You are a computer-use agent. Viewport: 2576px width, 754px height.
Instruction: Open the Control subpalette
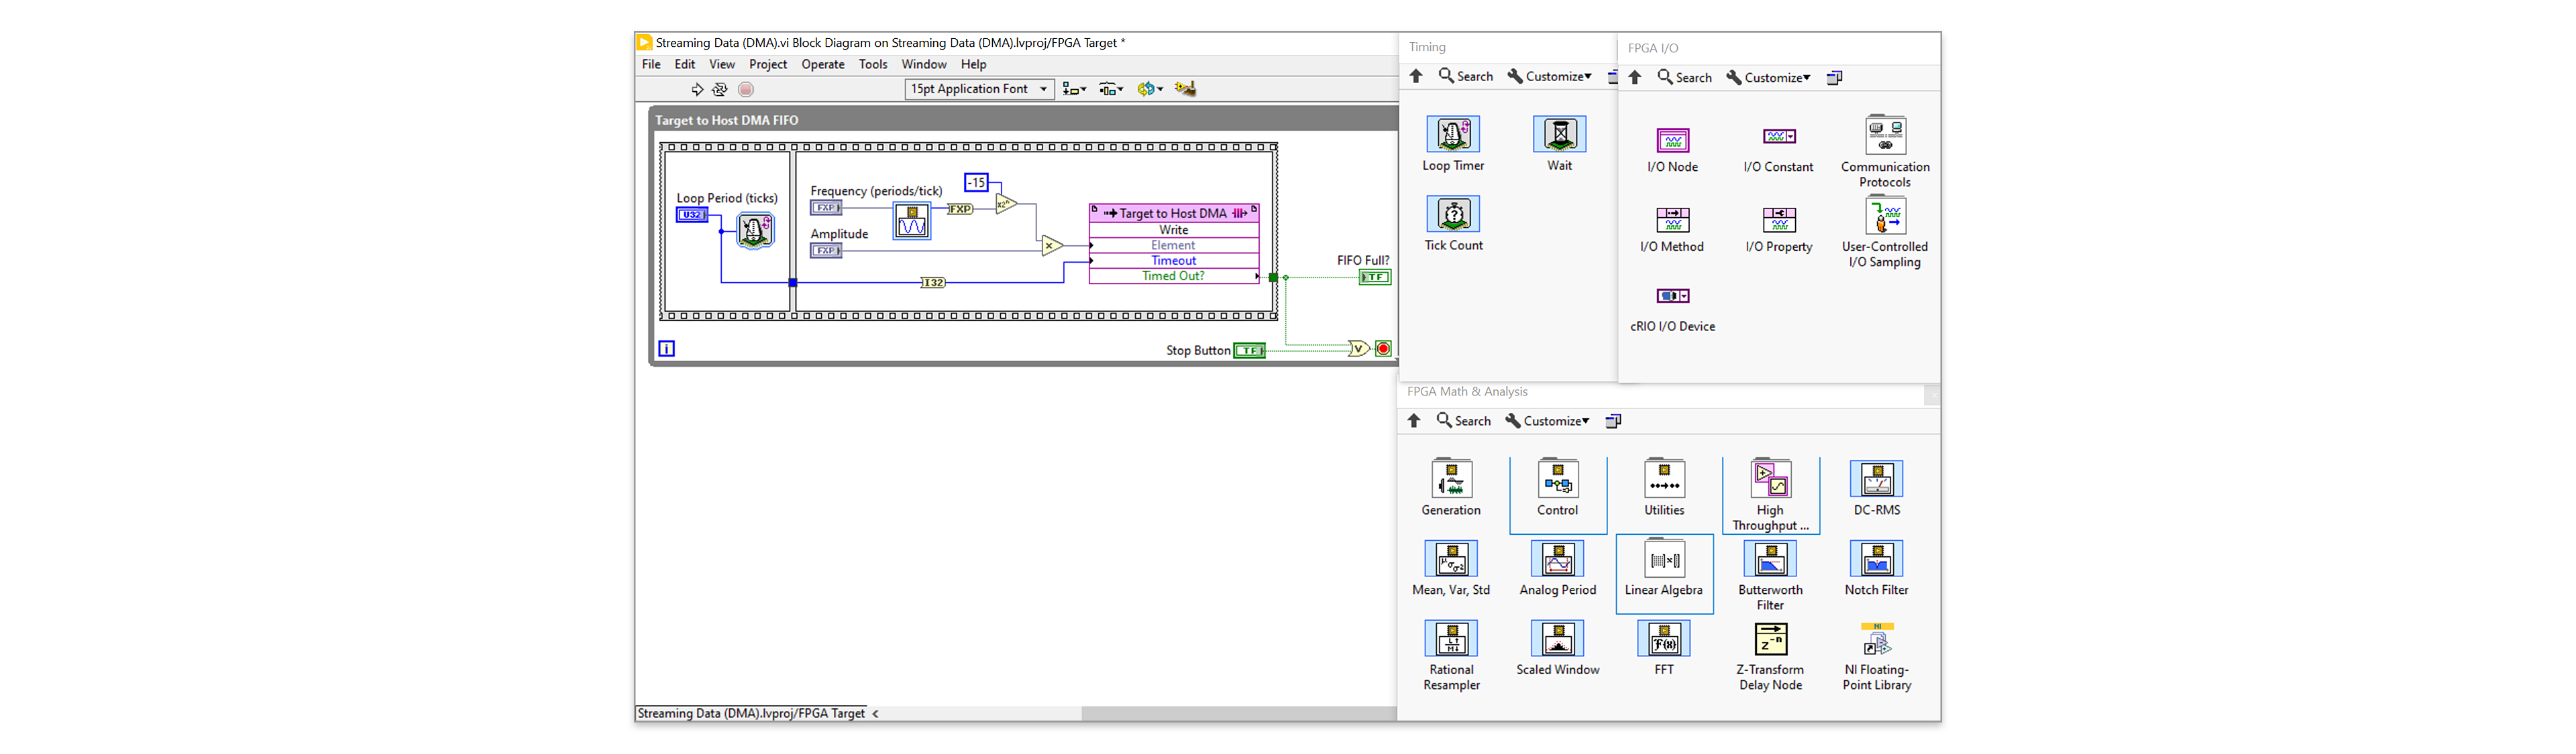(1557, 479)
